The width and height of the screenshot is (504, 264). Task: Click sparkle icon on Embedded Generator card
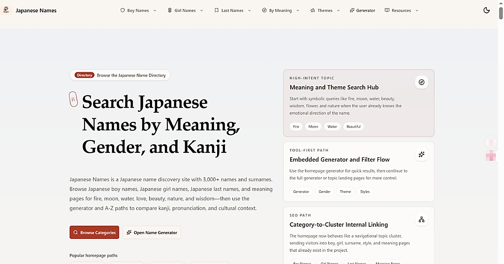(x=422, y=154)
